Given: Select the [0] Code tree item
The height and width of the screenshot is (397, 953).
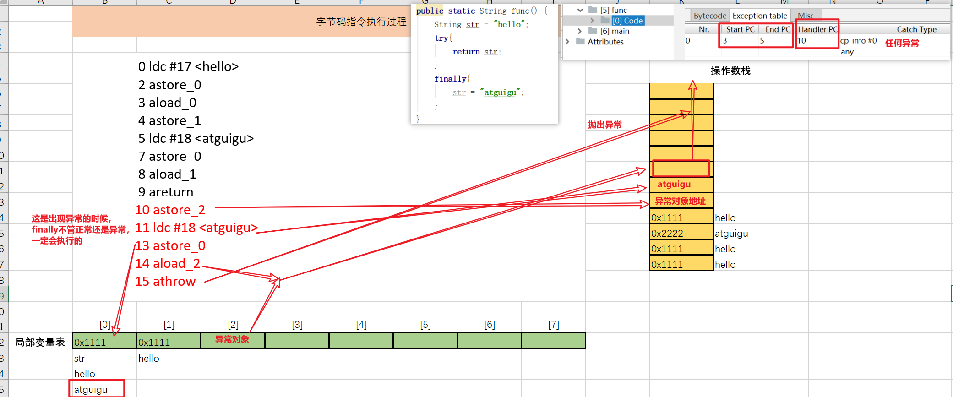Looking at the screenshot, I should (628, 21).
